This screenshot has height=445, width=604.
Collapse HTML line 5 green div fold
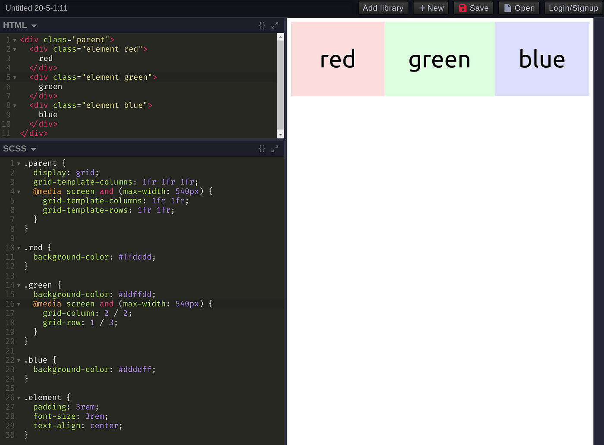pyautogui.click(x=15, y=78)
